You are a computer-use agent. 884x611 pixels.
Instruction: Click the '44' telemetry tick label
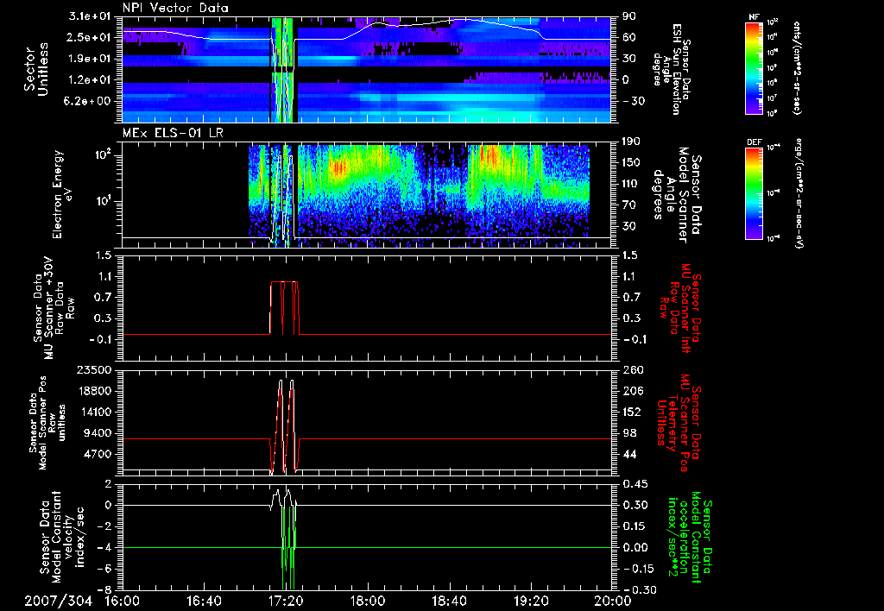pyautogui.click(x=629, y=454)
